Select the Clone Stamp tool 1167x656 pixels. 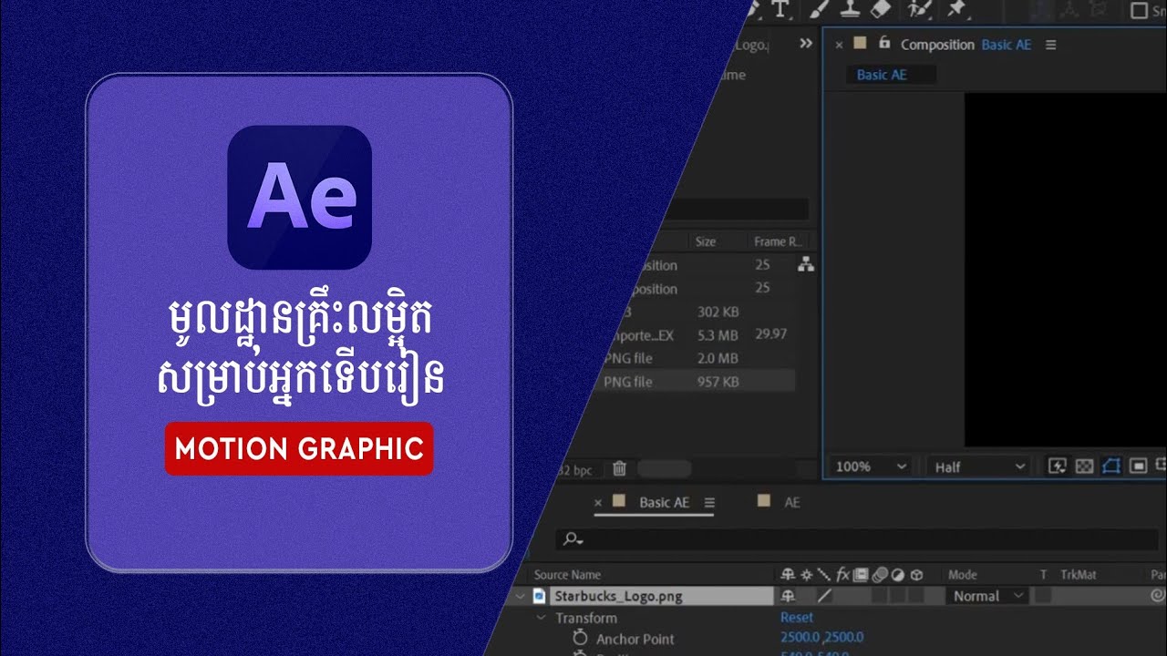pos(850,9)
